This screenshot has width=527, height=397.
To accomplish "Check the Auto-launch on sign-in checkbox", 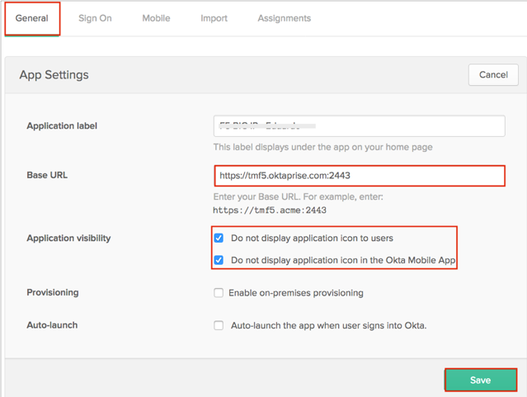I will [x=219, y=325].
